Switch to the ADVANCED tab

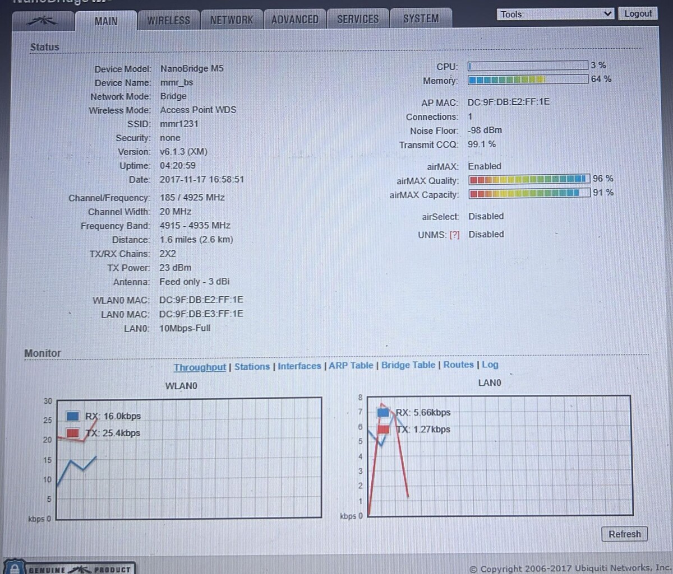pyautogui.click(x=295, y=19)
